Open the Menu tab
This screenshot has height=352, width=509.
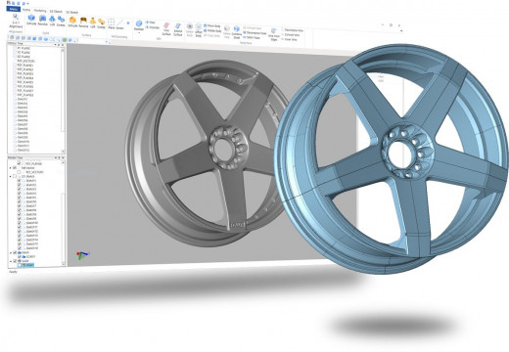tap(13, 9)
